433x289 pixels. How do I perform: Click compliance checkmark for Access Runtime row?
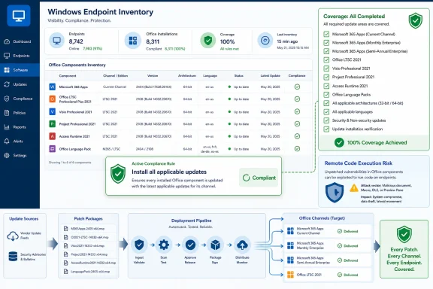pos(297,136)
